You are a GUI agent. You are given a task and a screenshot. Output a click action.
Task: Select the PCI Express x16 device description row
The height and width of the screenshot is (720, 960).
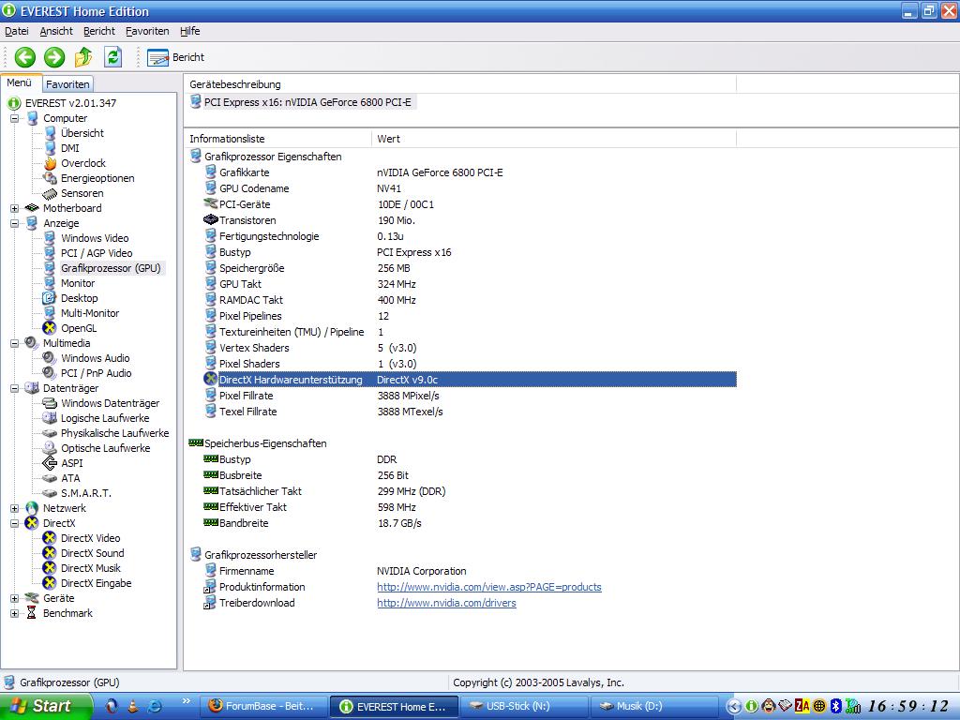pyautogui.click(x=301, y=102)
